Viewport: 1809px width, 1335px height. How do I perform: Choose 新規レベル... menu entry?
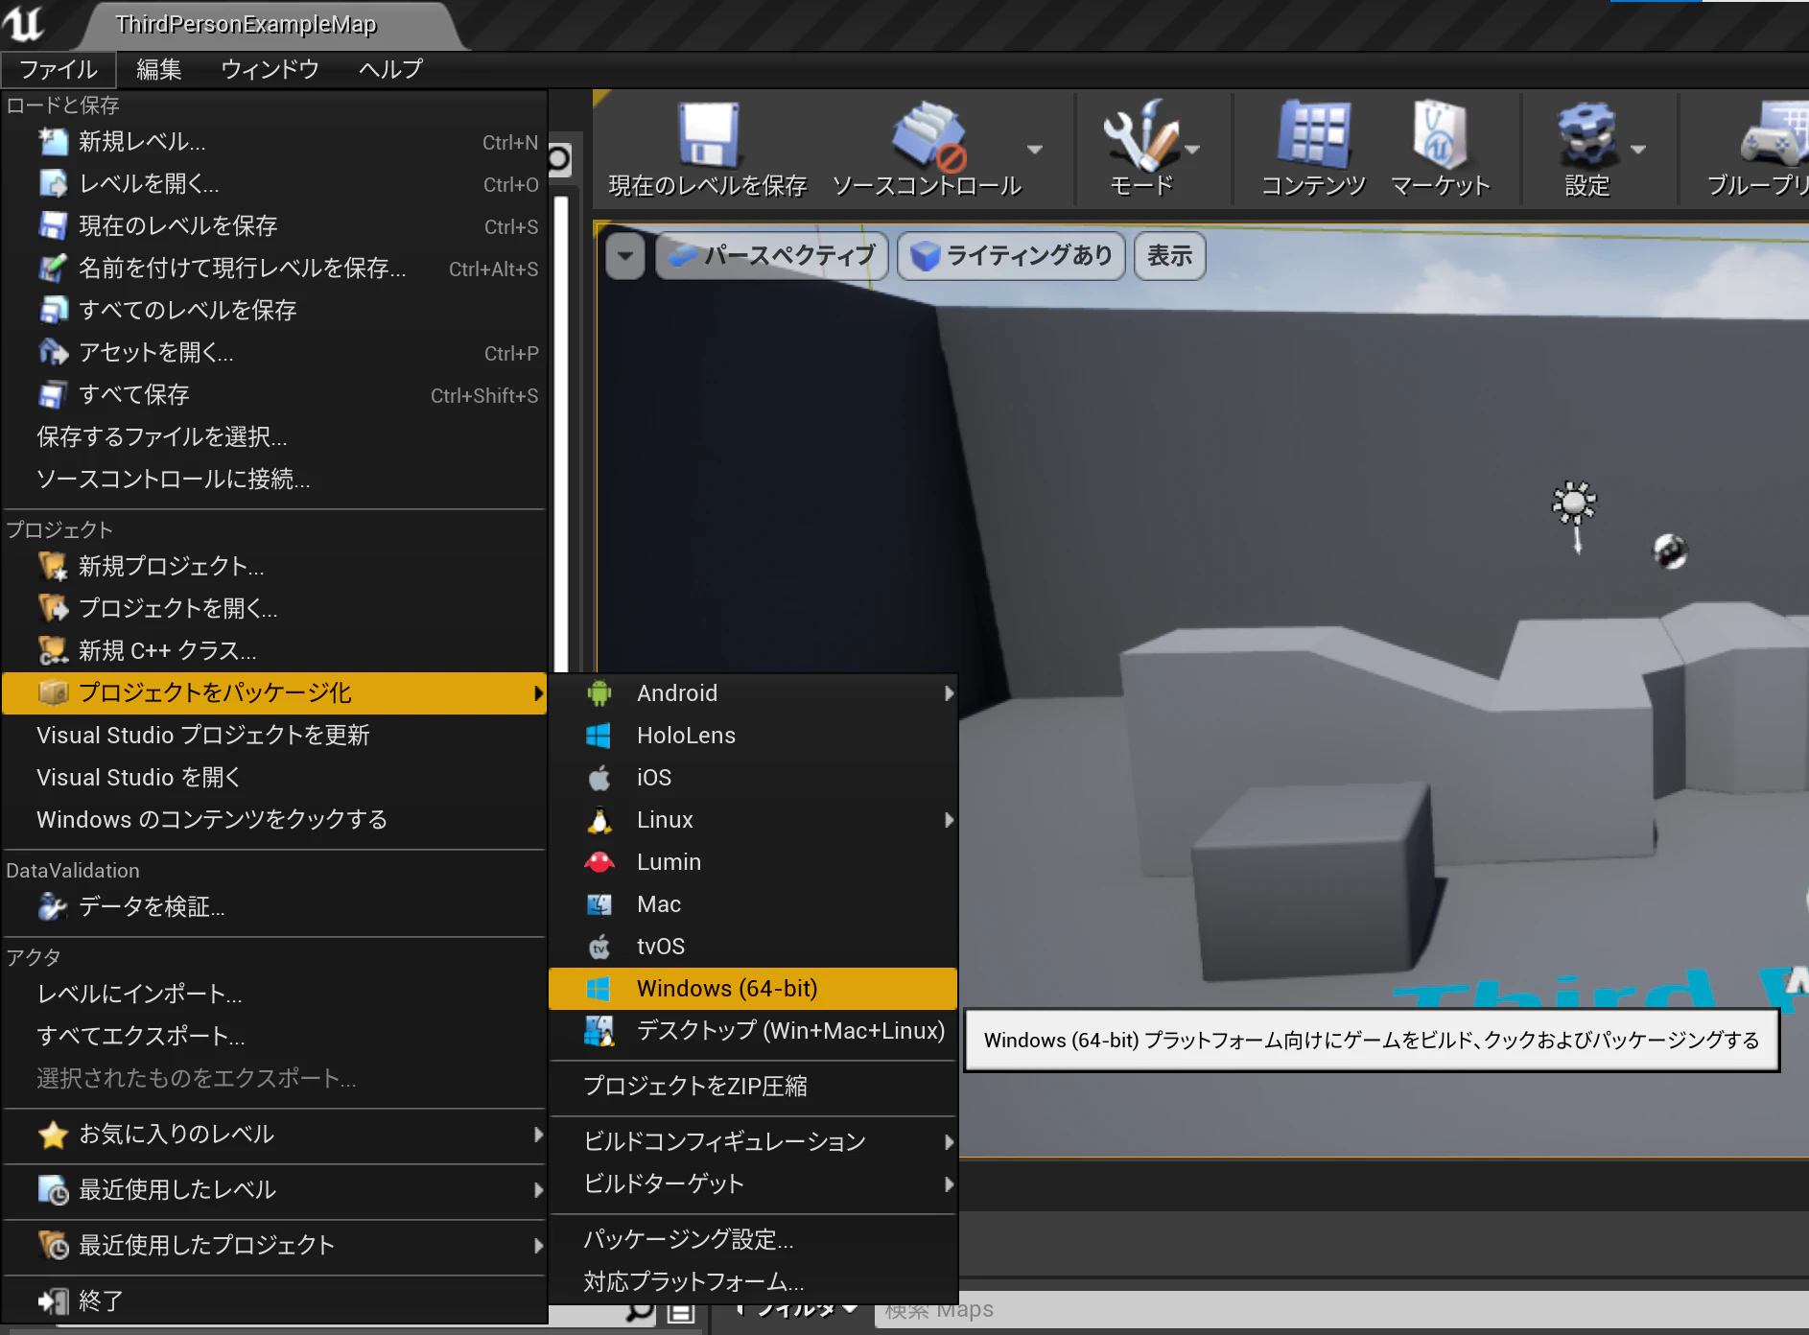point(274,142)
